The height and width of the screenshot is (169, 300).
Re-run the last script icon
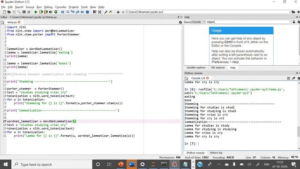click(x=56, y=12)
